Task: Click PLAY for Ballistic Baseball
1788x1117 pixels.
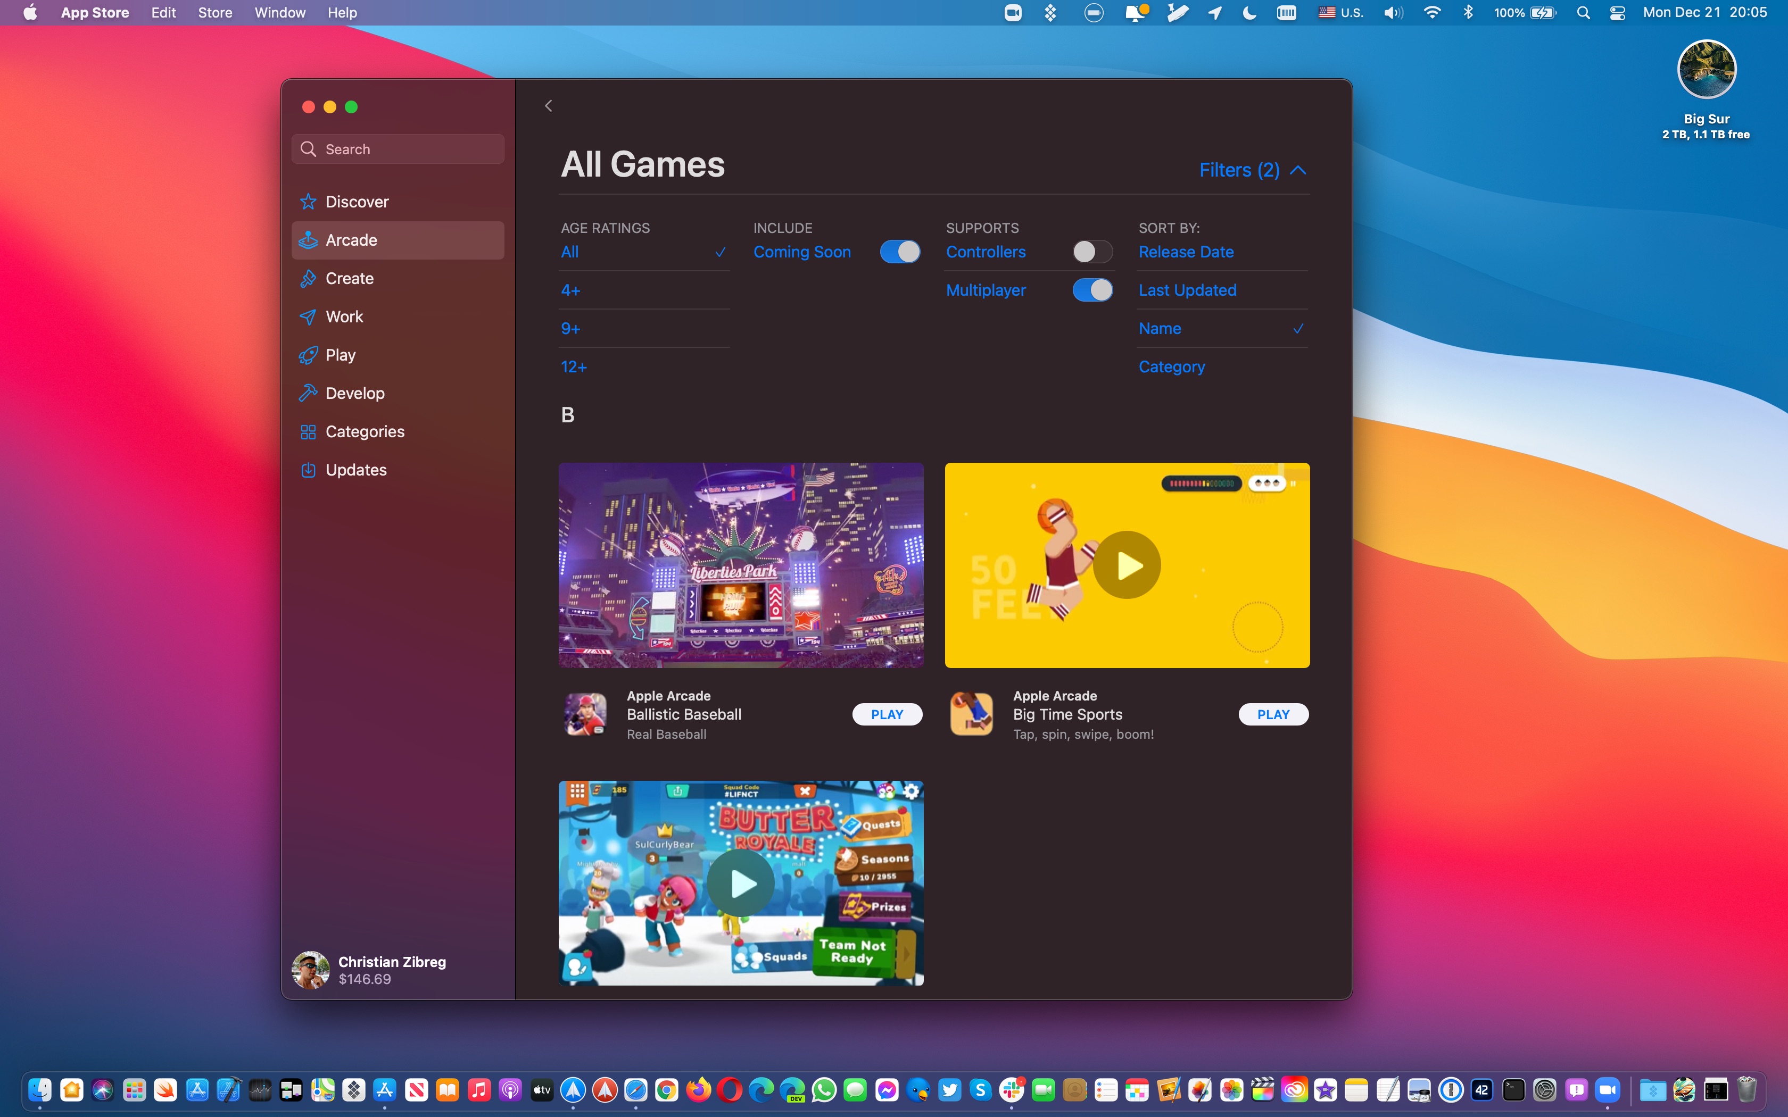Action: pos(887,714)
